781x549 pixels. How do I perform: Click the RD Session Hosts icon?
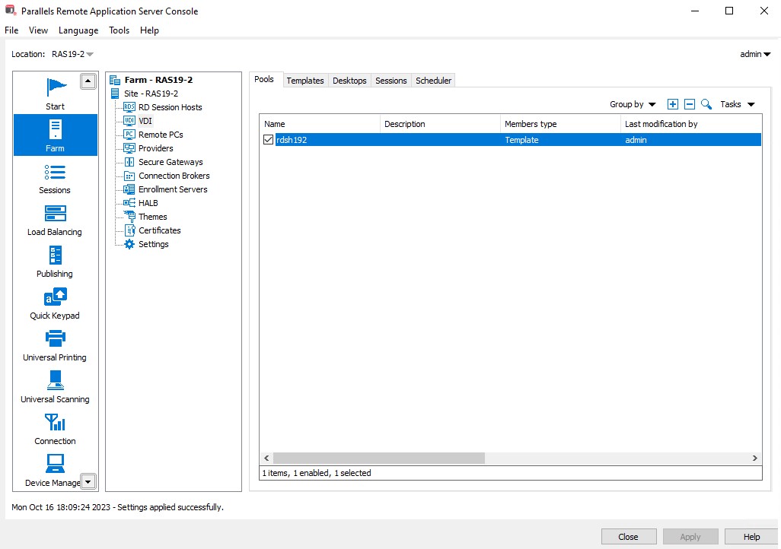point(129,107)
